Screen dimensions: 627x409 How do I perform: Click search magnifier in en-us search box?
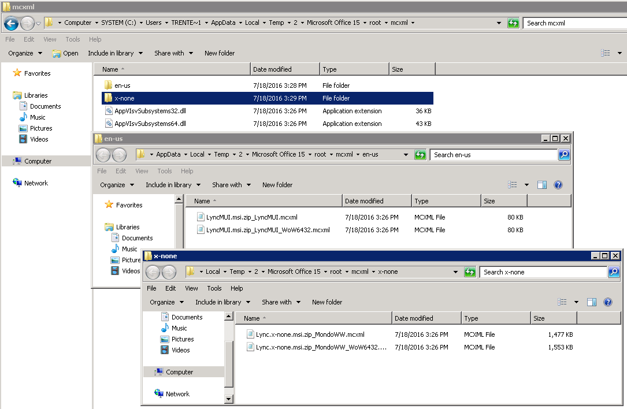click(x=564, y=155)
